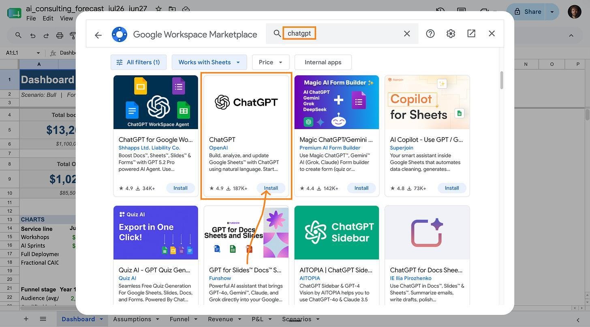This screenshot has height=327, width=590.
Task: Click the search magnifier in Marketplace search bar
Action: (277, 33)
